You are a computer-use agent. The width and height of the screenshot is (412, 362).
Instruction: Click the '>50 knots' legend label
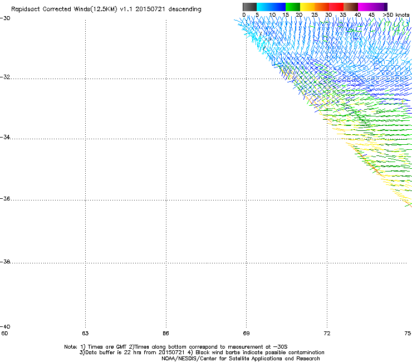(396, 15)
